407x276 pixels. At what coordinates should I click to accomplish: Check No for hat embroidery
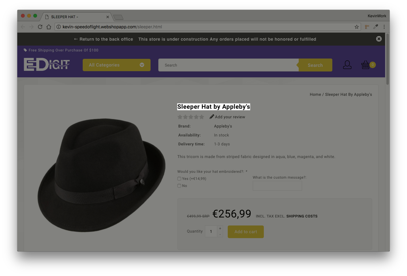point(179,186)
